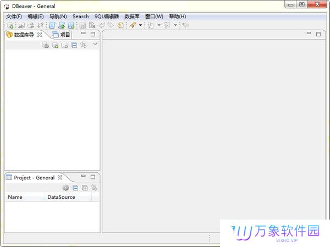Viewport: 330px width, 247px height.
Task: Create new SQL script with plus badge
Action: coord(71,25)
